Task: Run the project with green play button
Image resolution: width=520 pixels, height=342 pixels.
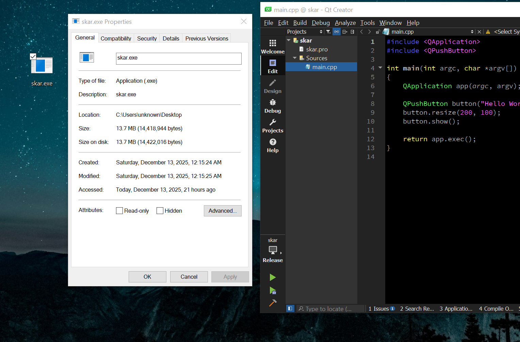Action: point(273,277)
